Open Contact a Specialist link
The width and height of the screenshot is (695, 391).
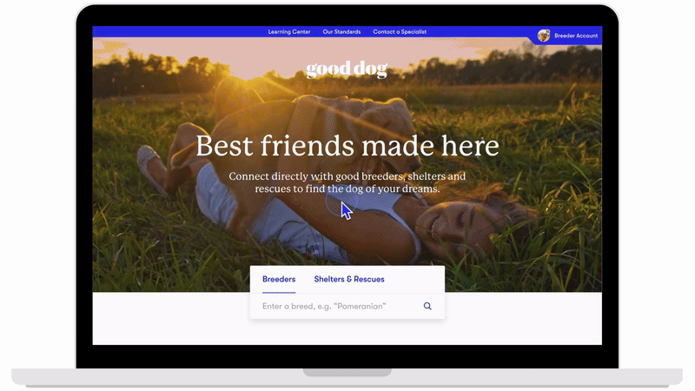point(400,31)
